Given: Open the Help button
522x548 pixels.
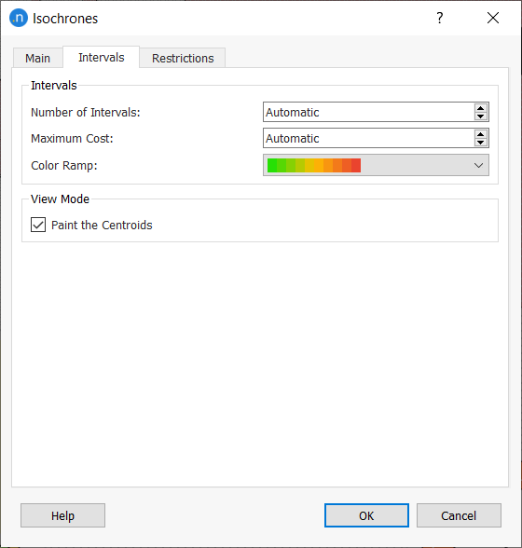Looking at the screenshot, I should (x=63, y=515).
